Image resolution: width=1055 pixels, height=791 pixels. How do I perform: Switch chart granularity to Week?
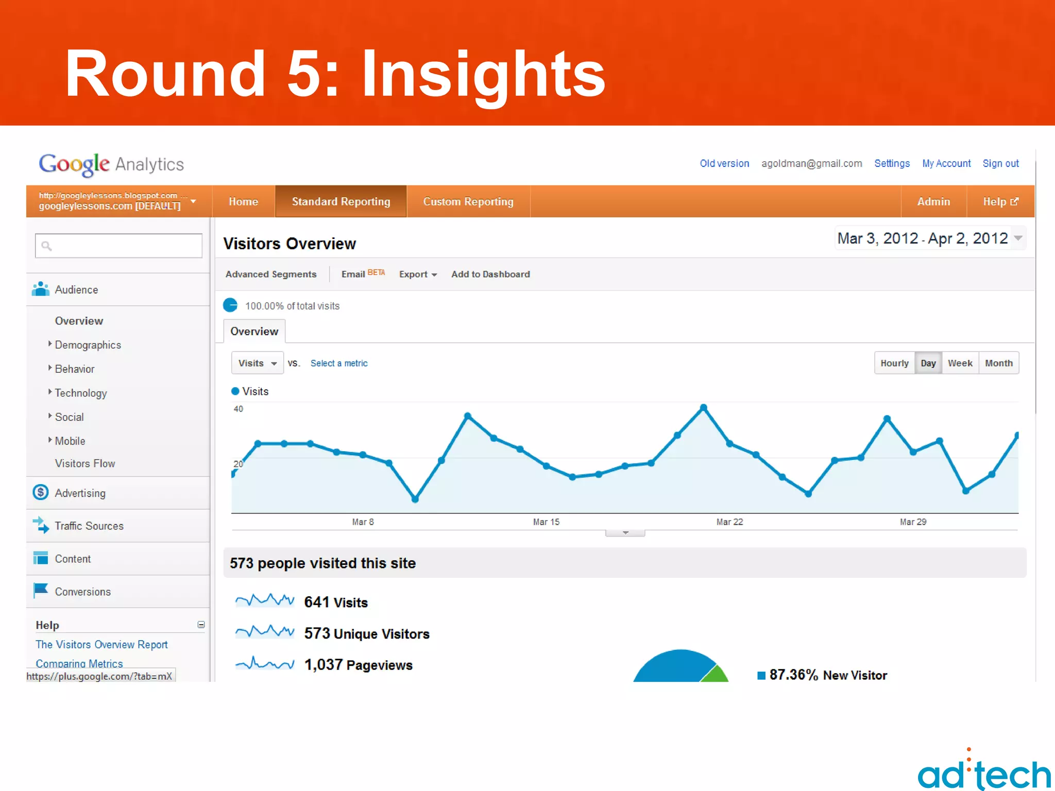click(x=960, y=363)
